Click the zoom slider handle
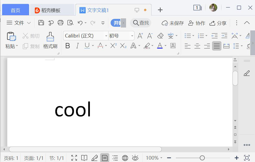 202,158
